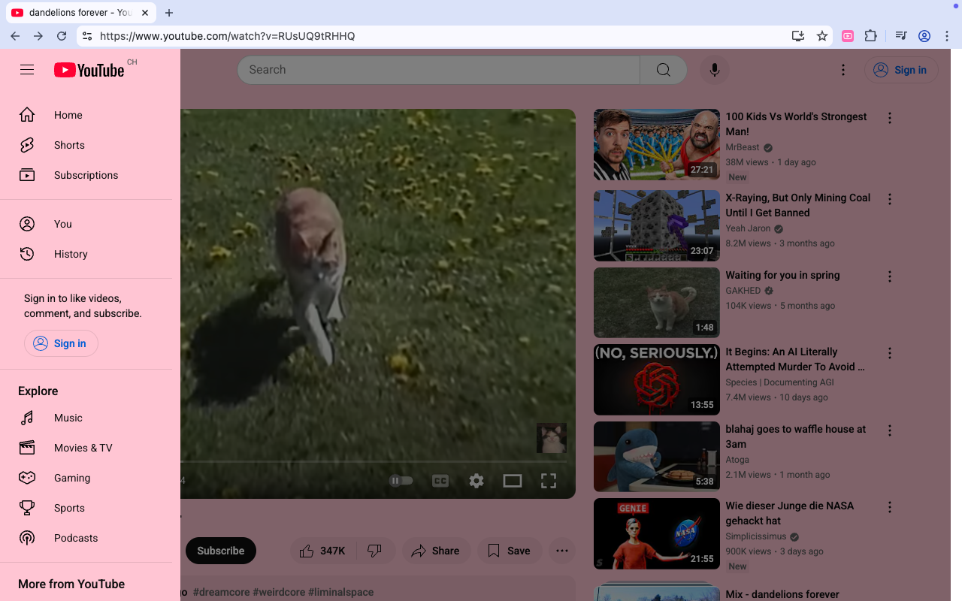Click the pink YouTube extension icon
The image size is (962, 601).
click(848, 36)
